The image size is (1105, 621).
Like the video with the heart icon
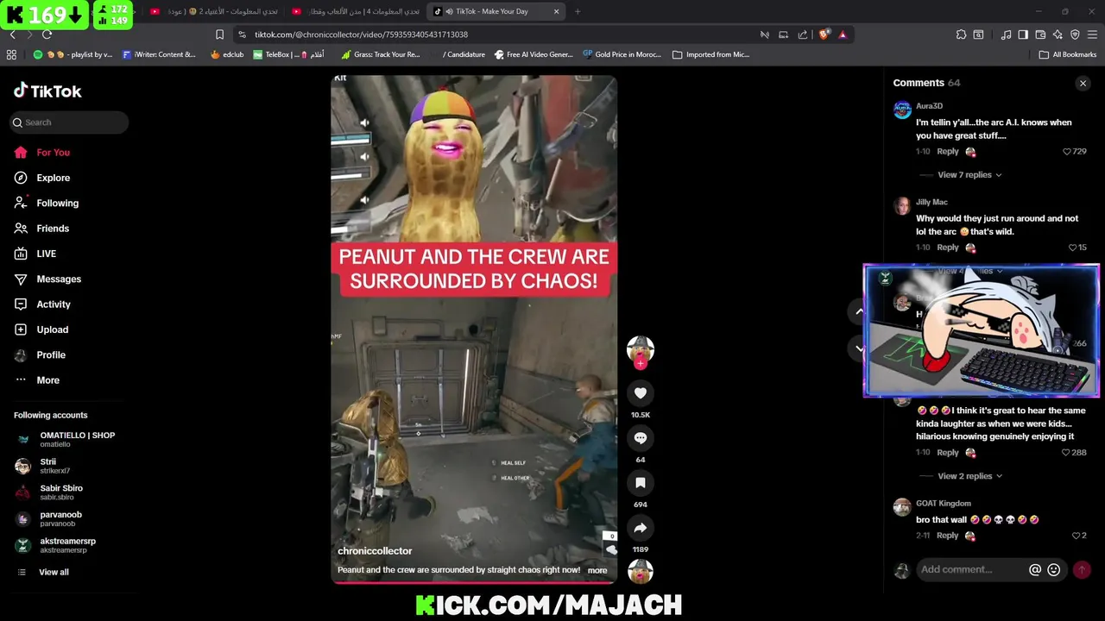(641, 393)
